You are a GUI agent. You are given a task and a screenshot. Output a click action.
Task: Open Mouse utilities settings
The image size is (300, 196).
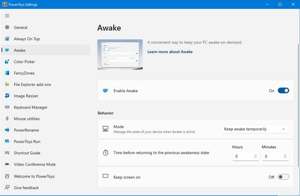click(x=46, y=119)
